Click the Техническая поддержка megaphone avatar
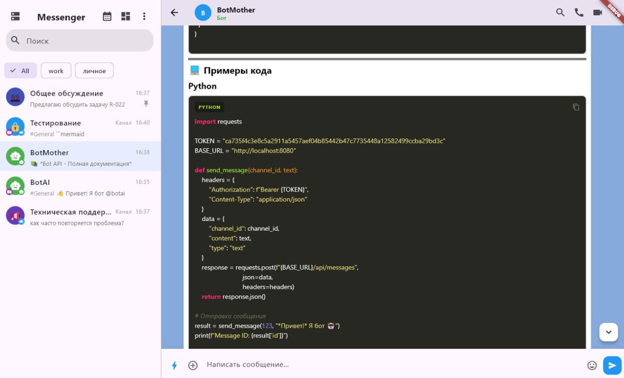Image resolution: width=624 pixels, height=378 pixels. coord(16,215)
